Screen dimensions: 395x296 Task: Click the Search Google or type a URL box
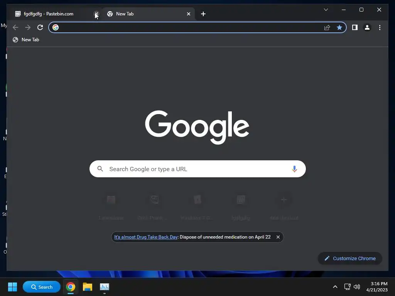[197, 169]
